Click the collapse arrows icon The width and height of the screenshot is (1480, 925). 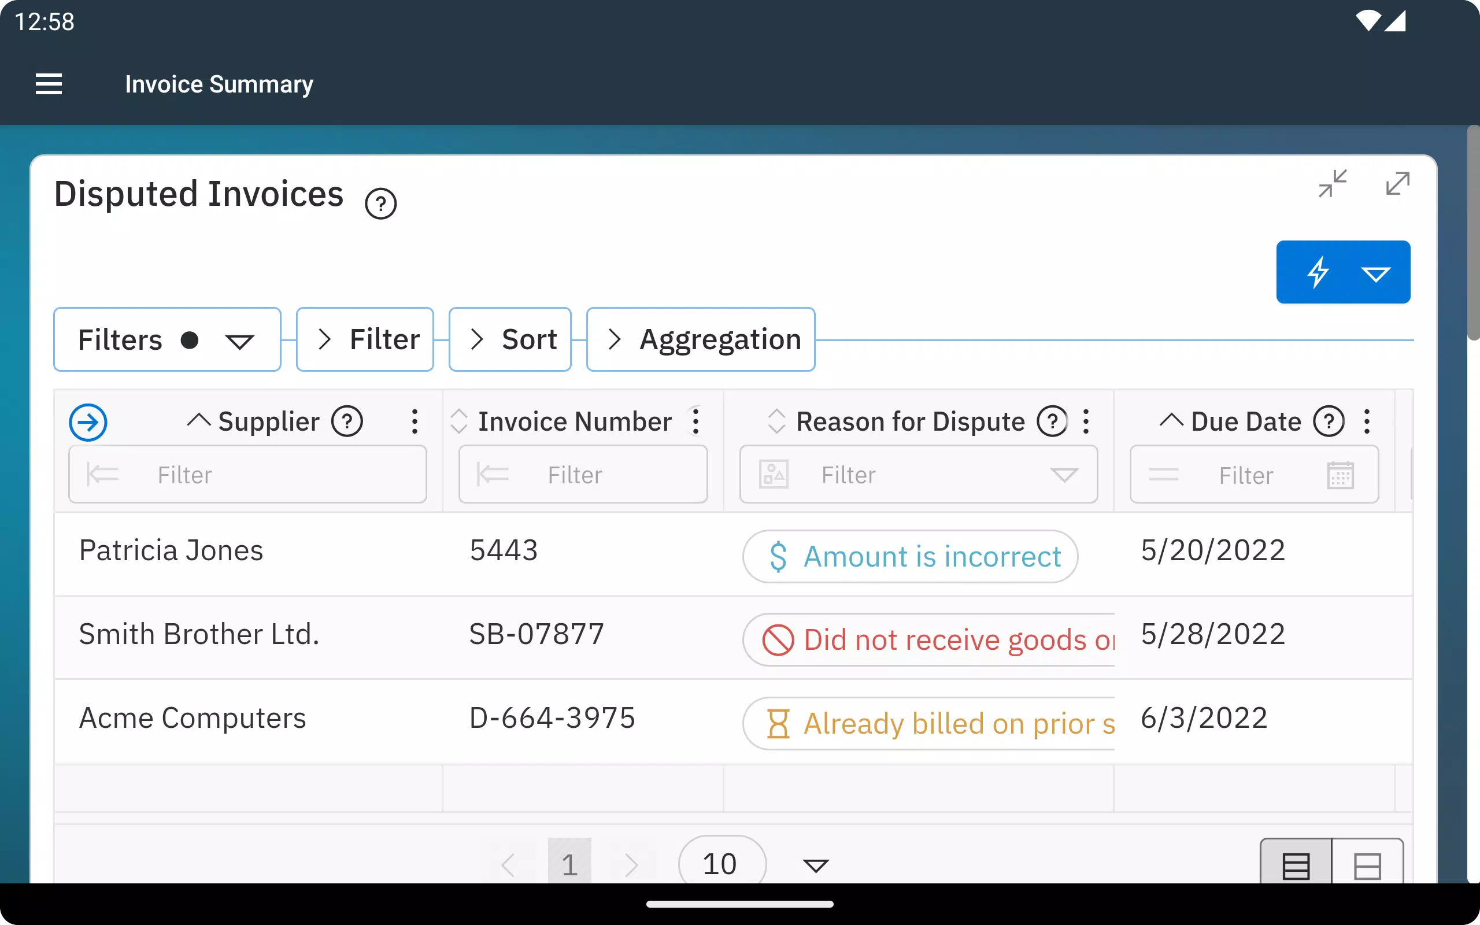click(1333, 183)
